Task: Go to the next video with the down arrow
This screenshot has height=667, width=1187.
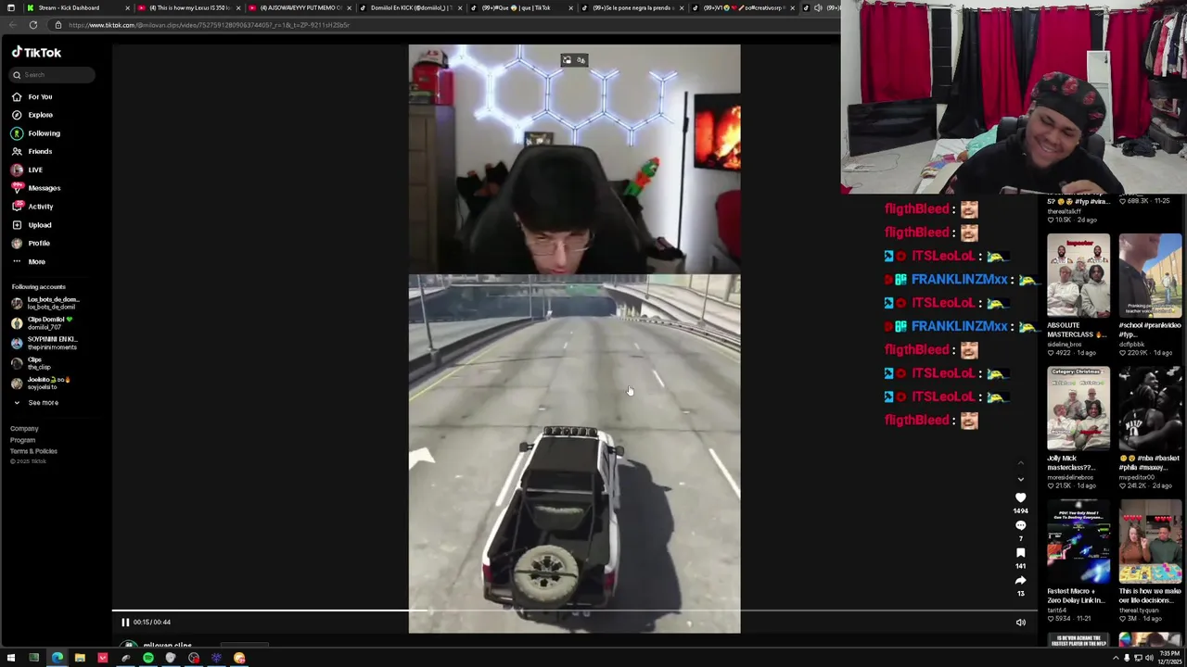Action: click(x=1020, y=480)
